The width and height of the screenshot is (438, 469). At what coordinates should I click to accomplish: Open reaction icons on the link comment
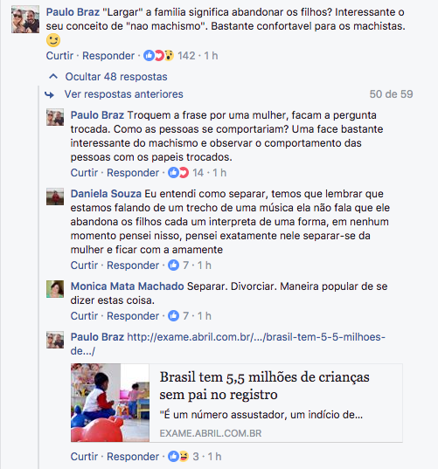click(x=178, y=457)
